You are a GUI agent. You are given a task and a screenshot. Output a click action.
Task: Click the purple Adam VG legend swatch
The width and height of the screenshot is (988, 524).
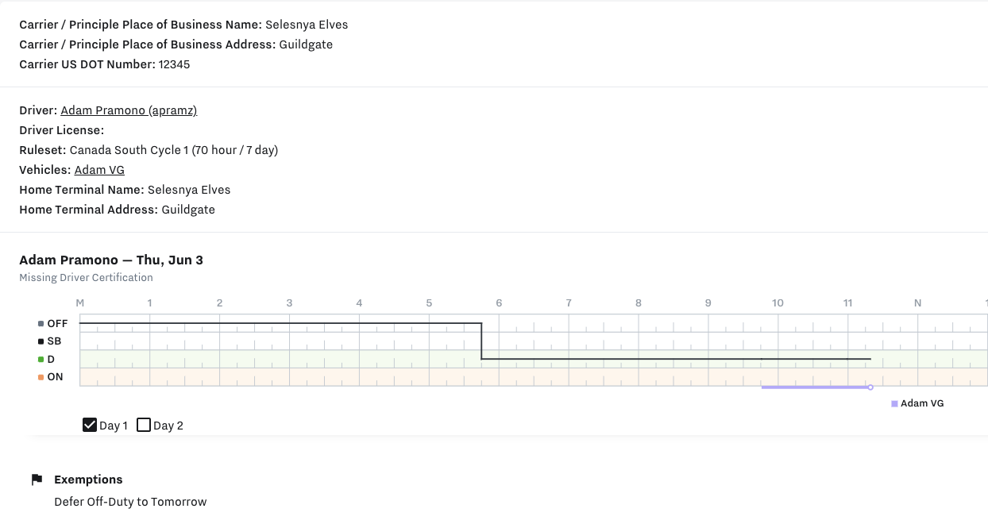point(894,404)
